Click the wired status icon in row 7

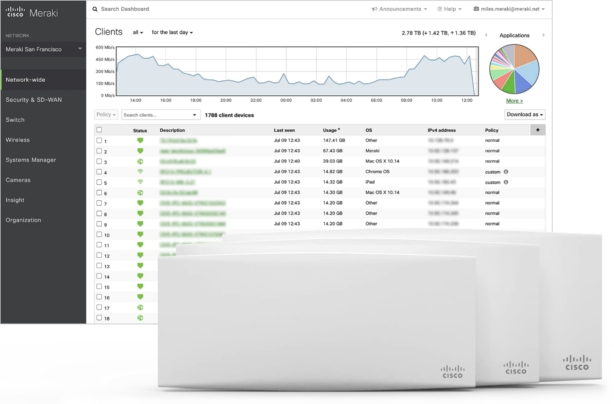tap(140, 203)
